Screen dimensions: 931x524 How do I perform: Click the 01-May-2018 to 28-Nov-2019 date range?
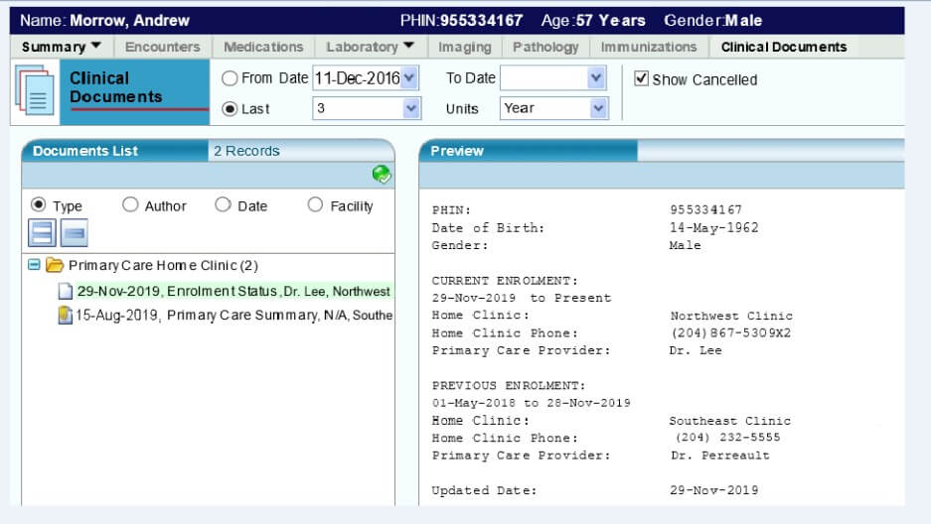pos(531,403)
